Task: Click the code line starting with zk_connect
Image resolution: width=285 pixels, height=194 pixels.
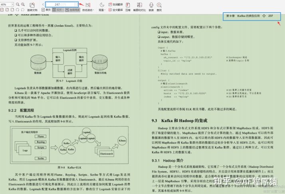Action: coord(188,57)
